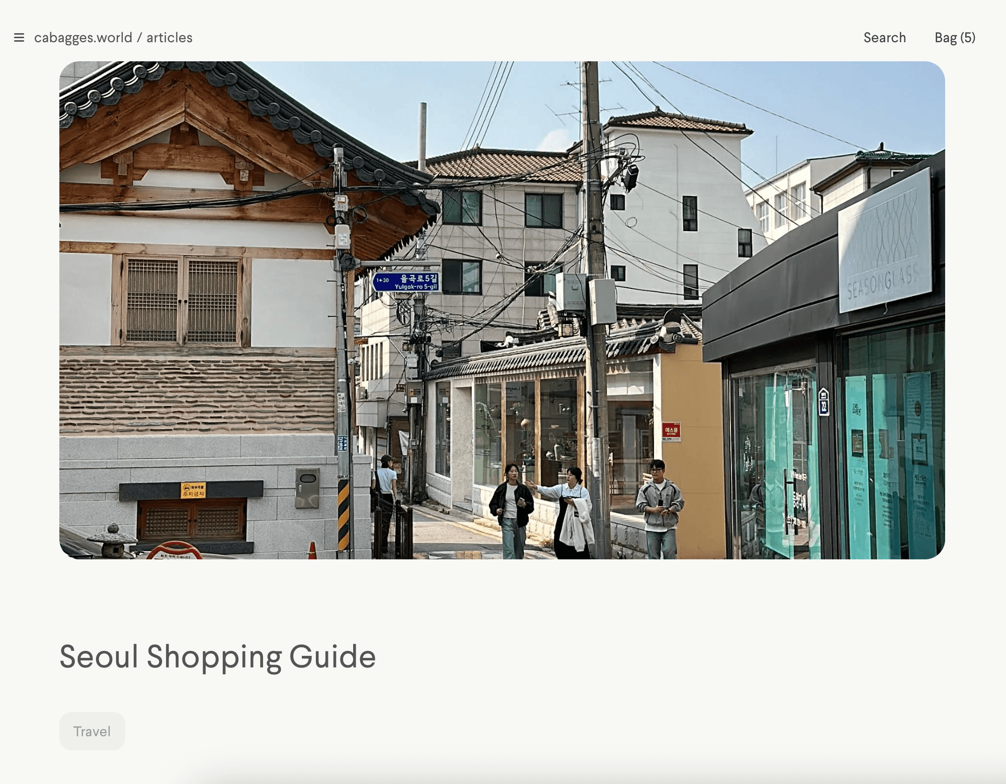Click the yellow no-parking sign on wall
This screenshot has height=784, width=1006.
pos(193,490)
